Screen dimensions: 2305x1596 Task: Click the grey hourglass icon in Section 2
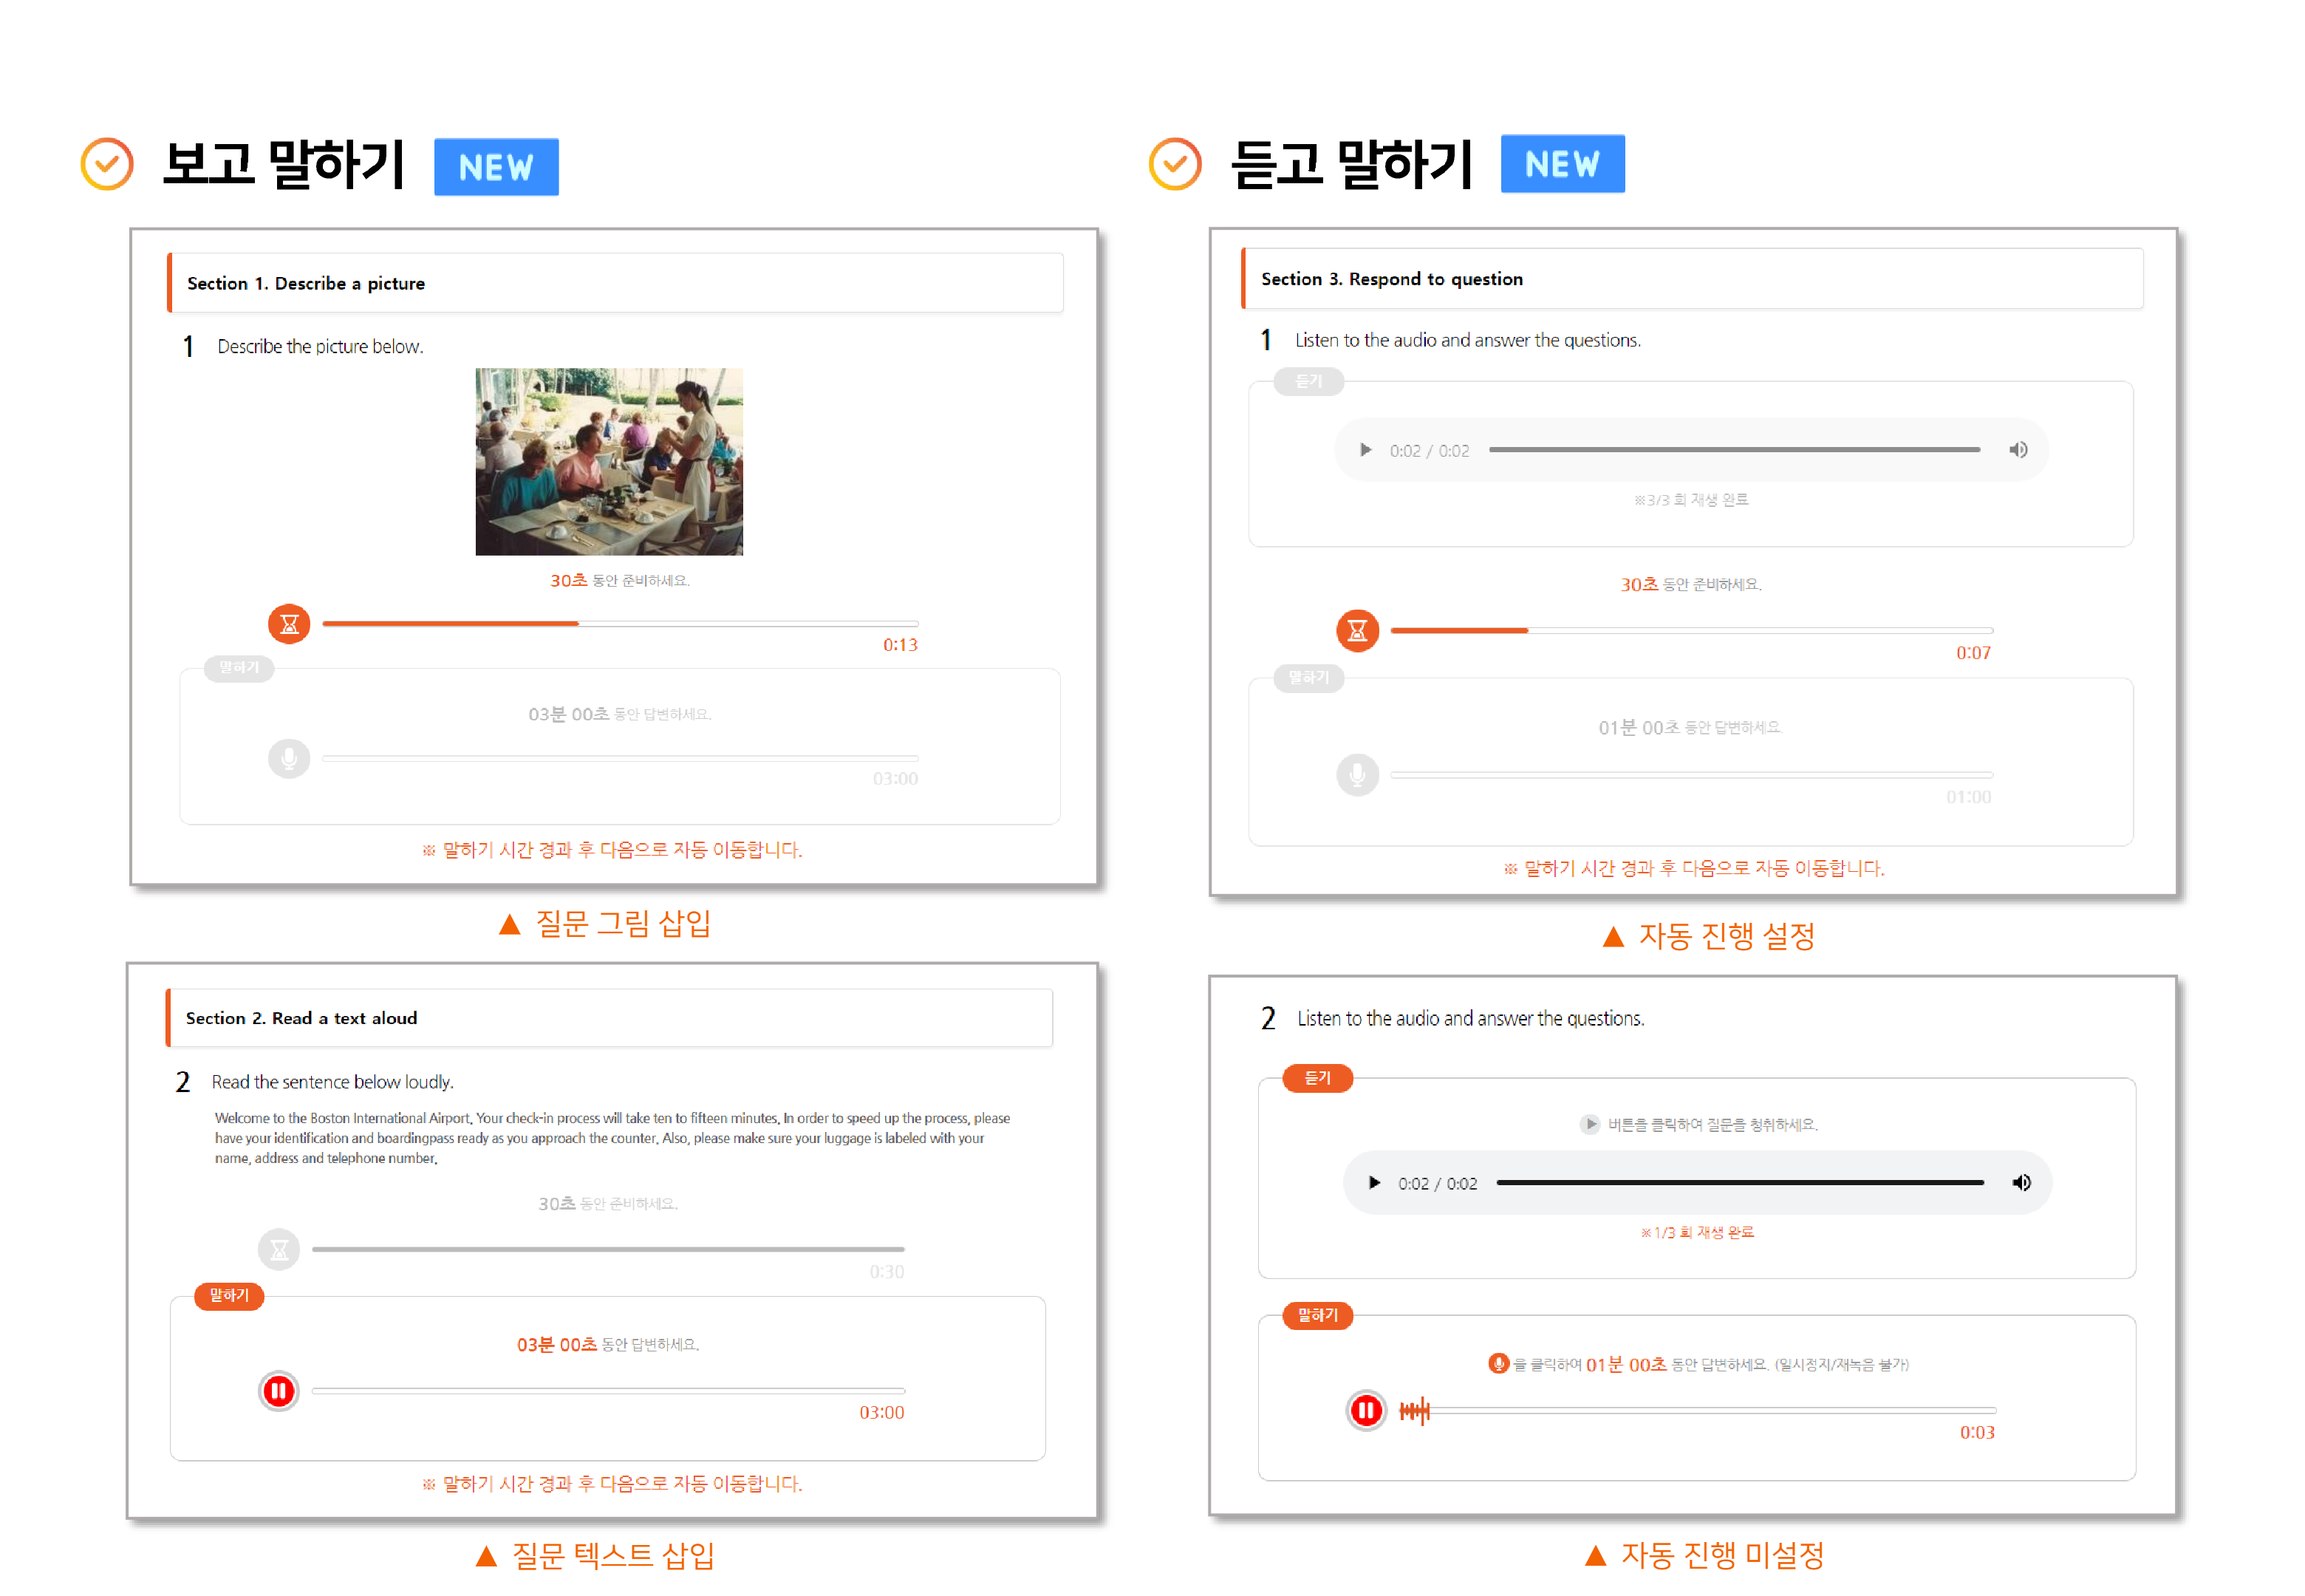[279, 1249]
